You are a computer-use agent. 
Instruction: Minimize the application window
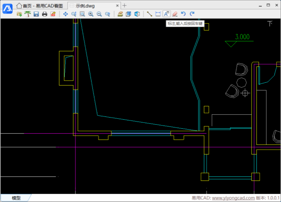click(260, 6)
